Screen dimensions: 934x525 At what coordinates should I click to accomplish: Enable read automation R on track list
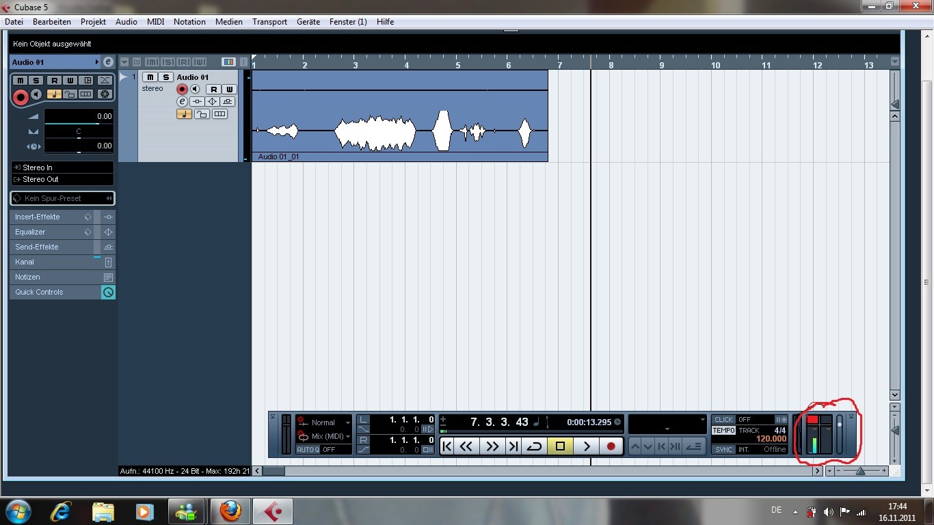[214, 90]
